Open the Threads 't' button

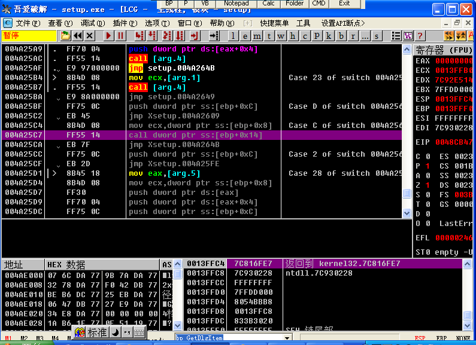pyautogui.click(x=269, y=36)
